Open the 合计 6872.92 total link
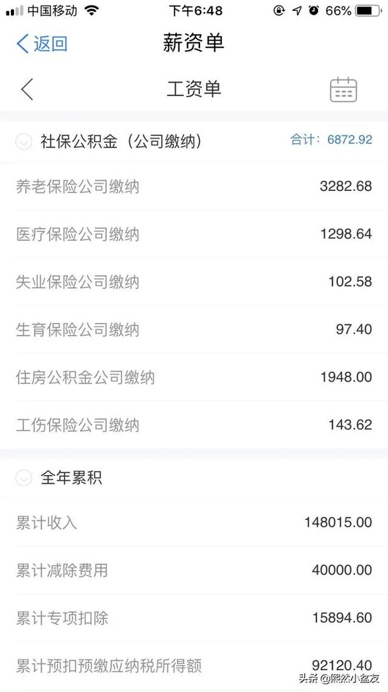The height and width of the screenshot is (692, 388). coord(339,140)
